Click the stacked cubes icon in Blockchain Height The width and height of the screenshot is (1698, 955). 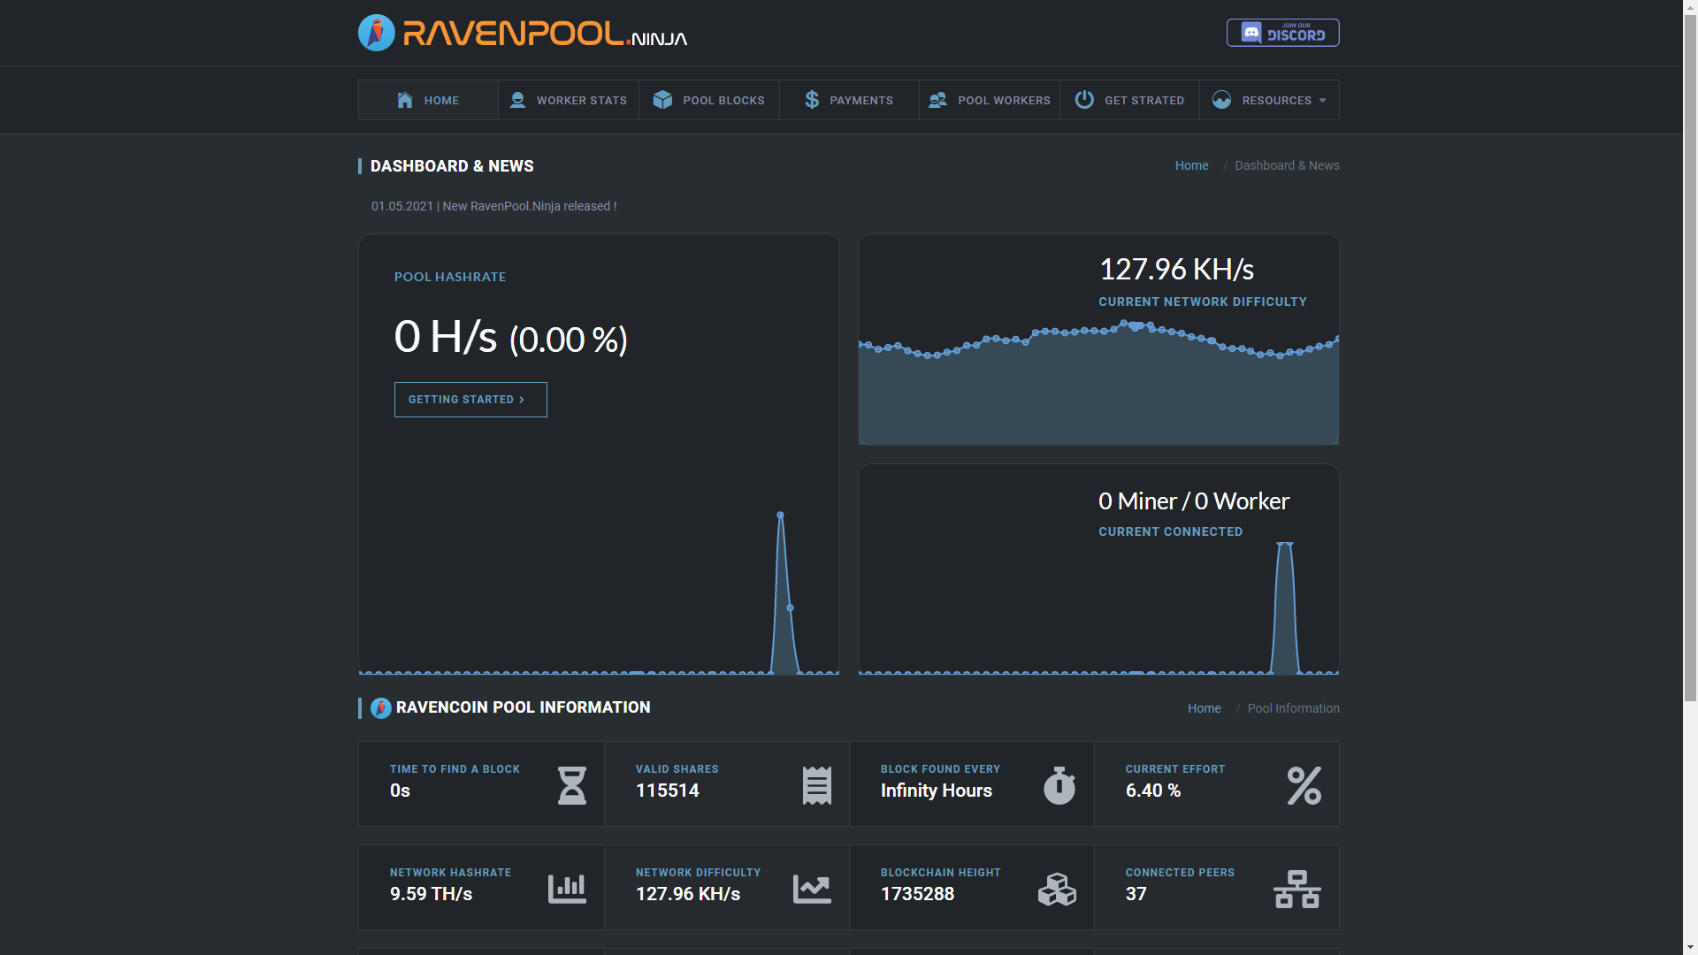(x=1057, y=889)
